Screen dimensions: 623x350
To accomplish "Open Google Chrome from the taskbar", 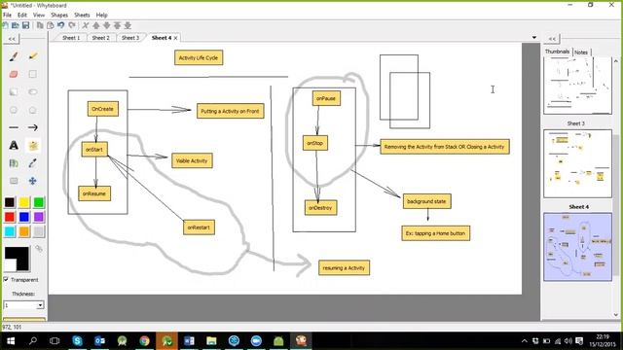I will coord(144,341).
